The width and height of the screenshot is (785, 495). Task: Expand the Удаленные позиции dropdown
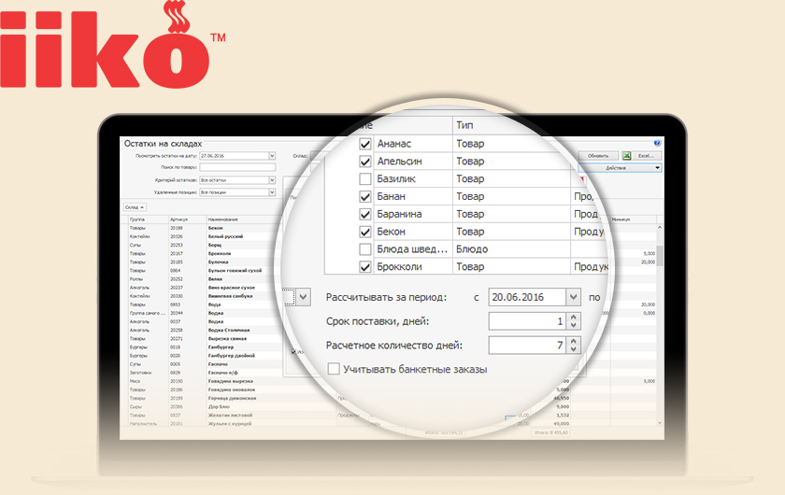(x=272, y=192)
